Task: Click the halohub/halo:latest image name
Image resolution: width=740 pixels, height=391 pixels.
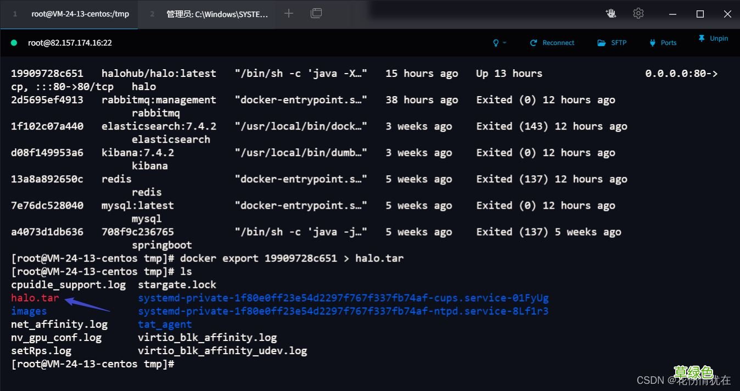Action: 159,74
